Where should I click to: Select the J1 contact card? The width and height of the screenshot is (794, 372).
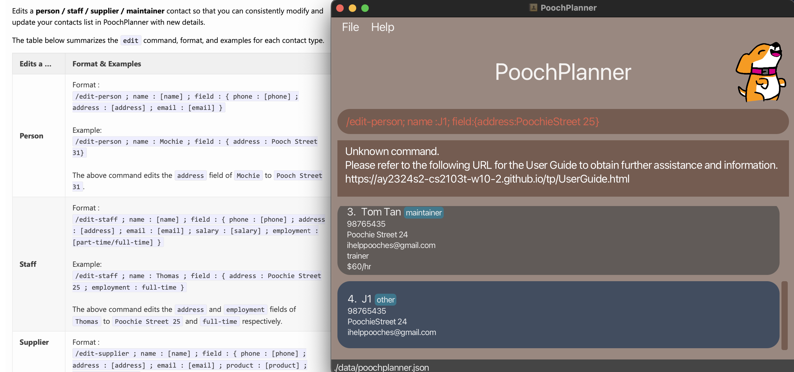558,314
